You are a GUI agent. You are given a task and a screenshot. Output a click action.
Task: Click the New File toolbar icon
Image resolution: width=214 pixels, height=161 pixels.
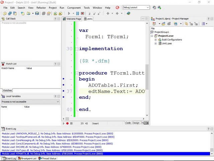point(22,13)
